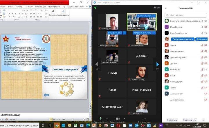This screenshot has width=209, height=128.
Task: Collapse the participants panel with the chevron
Action: pyautogui.click(x=165, y=8)
